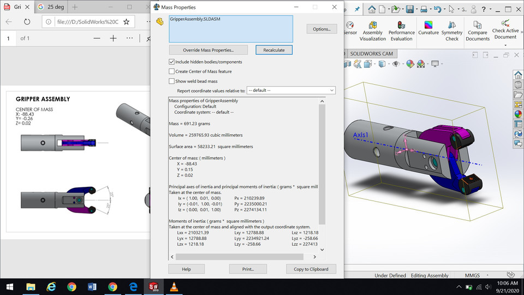Viewport: 524px width, 295px height.
Task: Check Show weld bead mass
Action: 171,81
